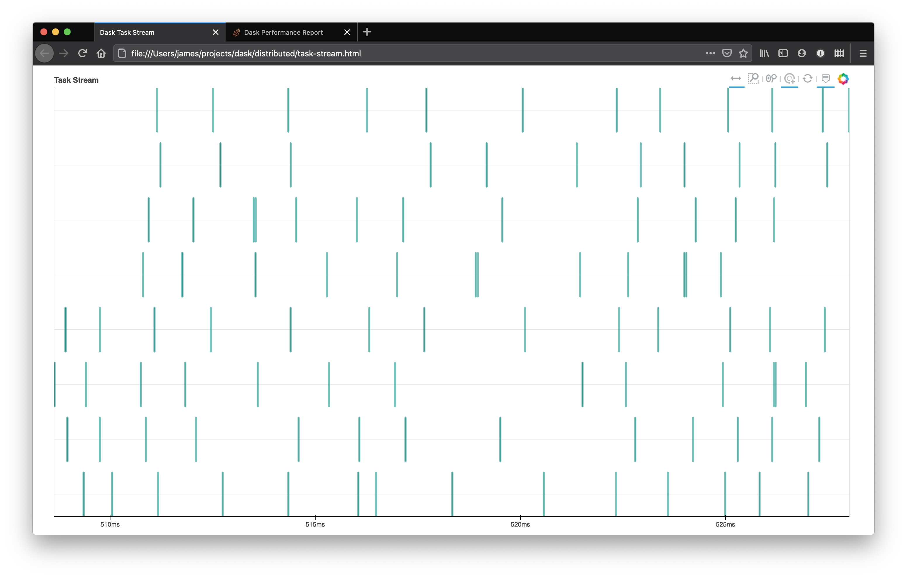This screenshot has height=578, width=907.
Task: Bookmark this page with the star
Action: (743, 53)
